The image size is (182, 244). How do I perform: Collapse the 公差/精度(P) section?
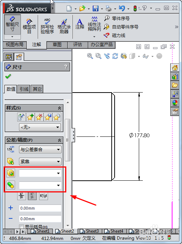59,140
